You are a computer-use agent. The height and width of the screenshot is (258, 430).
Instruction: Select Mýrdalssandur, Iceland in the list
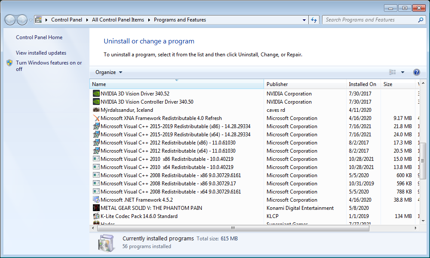point(254,110)
